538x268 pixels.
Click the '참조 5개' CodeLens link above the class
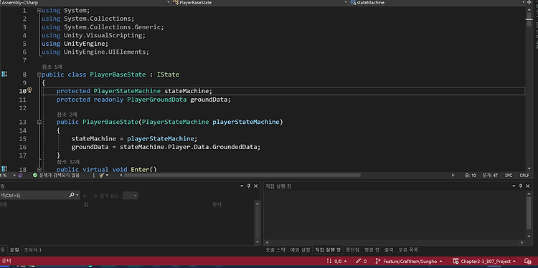click(x=52, y=67)
